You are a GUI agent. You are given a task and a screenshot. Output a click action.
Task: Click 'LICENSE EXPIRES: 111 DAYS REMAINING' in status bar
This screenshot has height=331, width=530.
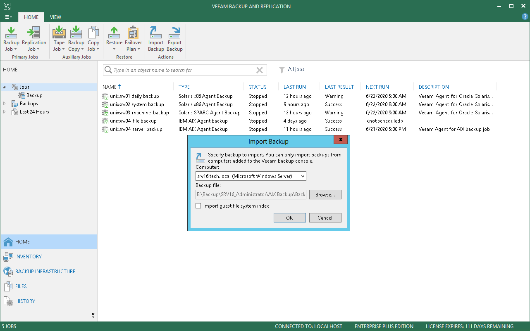[470, 326]
